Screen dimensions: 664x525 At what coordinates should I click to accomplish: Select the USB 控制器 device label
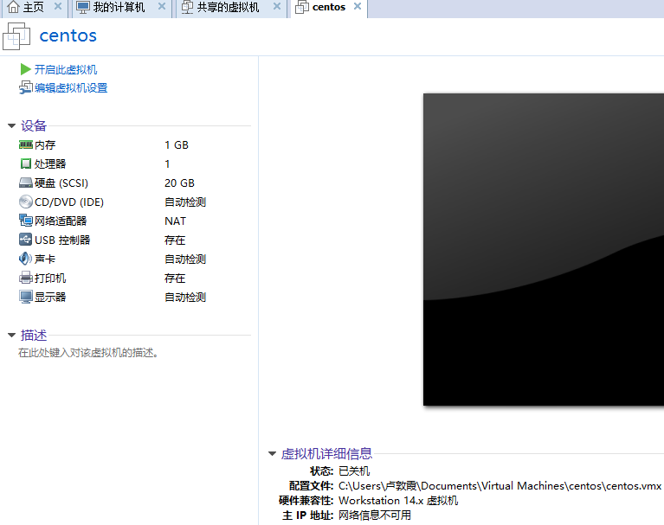coord(62,240)
